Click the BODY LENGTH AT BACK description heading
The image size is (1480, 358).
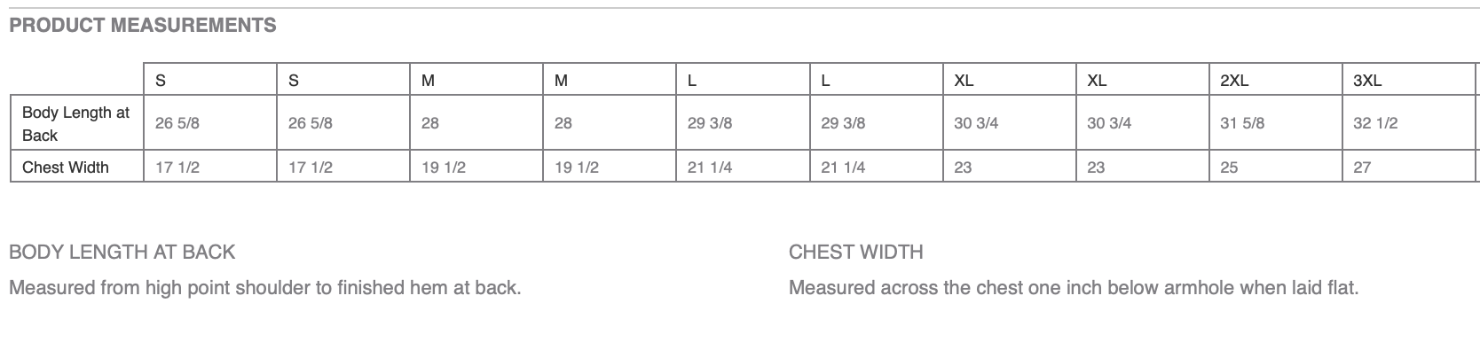coord(122,252)
